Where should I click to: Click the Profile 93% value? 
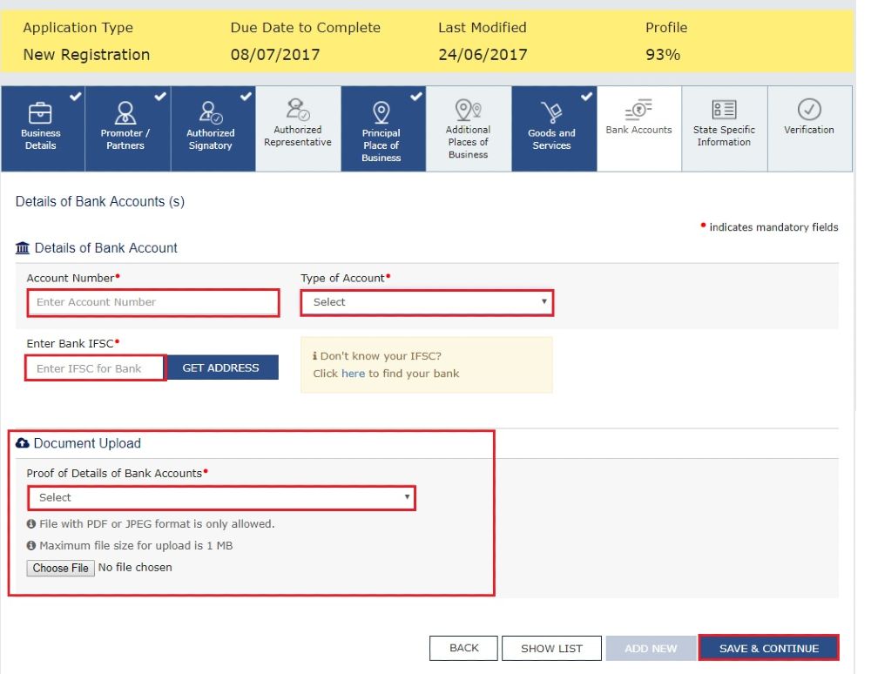click(x=663, y=54)
